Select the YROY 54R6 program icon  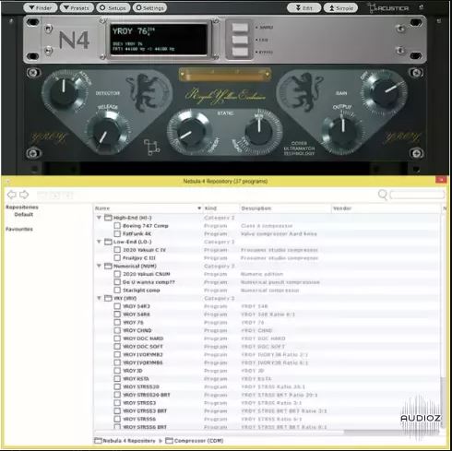pos(117,315)
